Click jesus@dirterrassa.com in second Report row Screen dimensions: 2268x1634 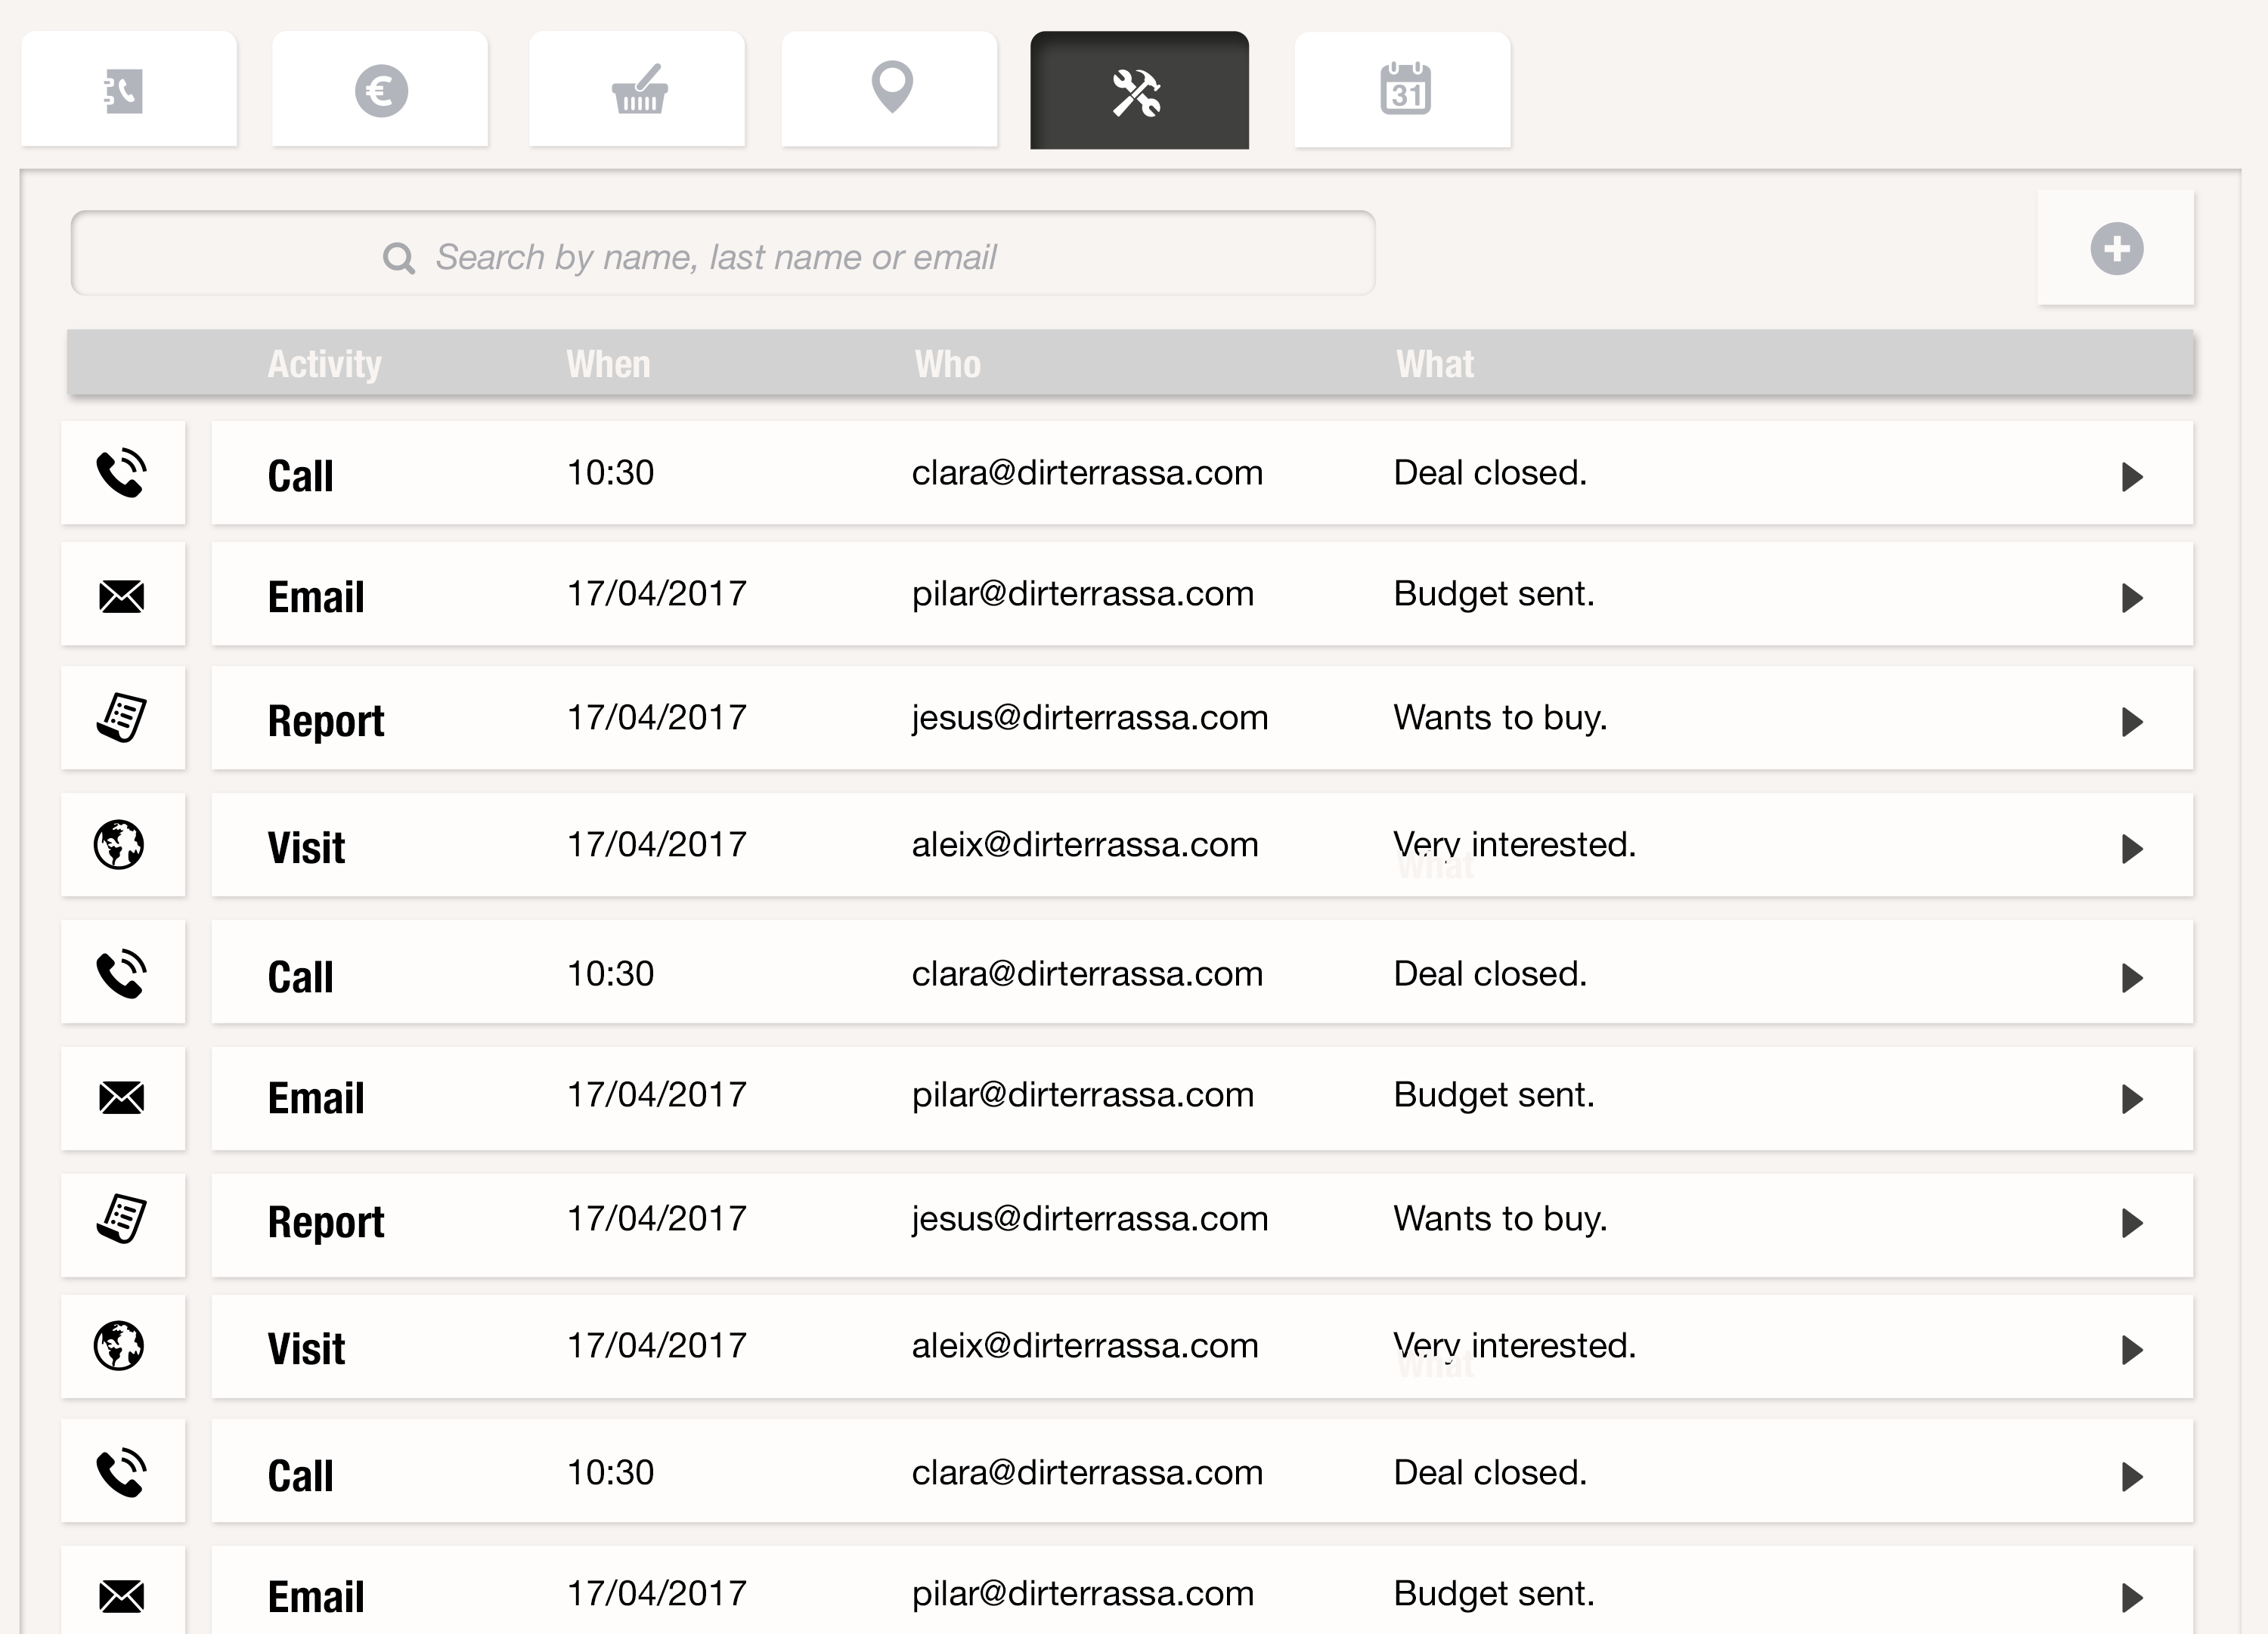click(x=1090, y=1219)
